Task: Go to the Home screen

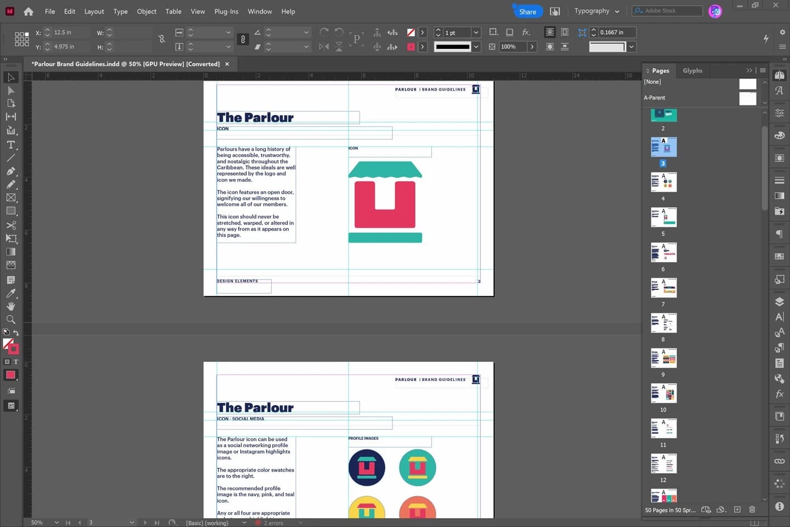Action: click(29, 12)
